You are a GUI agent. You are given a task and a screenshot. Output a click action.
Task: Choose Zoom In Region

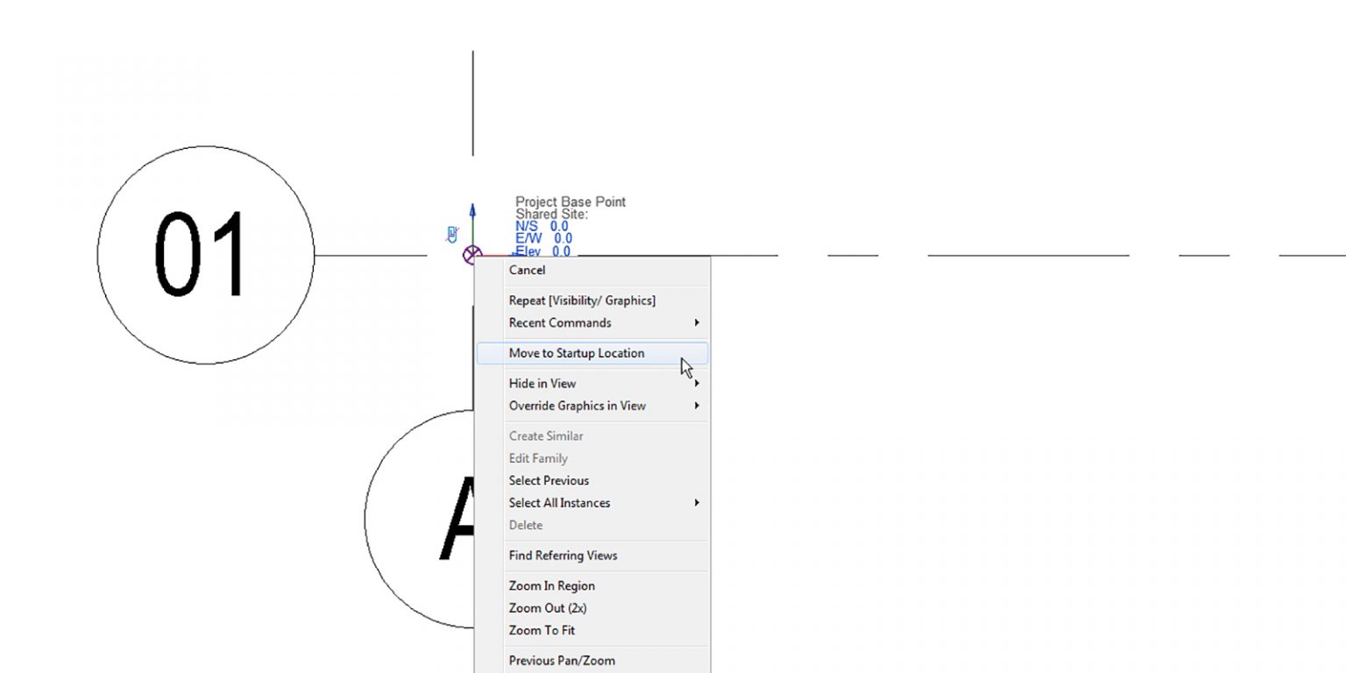pyautogui.click(x=551, y=585)
